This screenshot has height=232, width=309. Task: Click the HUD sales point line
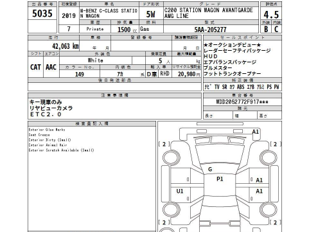click(211, 57)
